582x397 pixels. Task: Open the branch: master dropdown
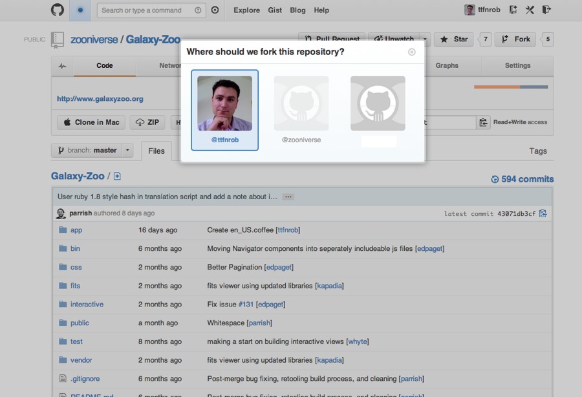click(x=91, y=150)
